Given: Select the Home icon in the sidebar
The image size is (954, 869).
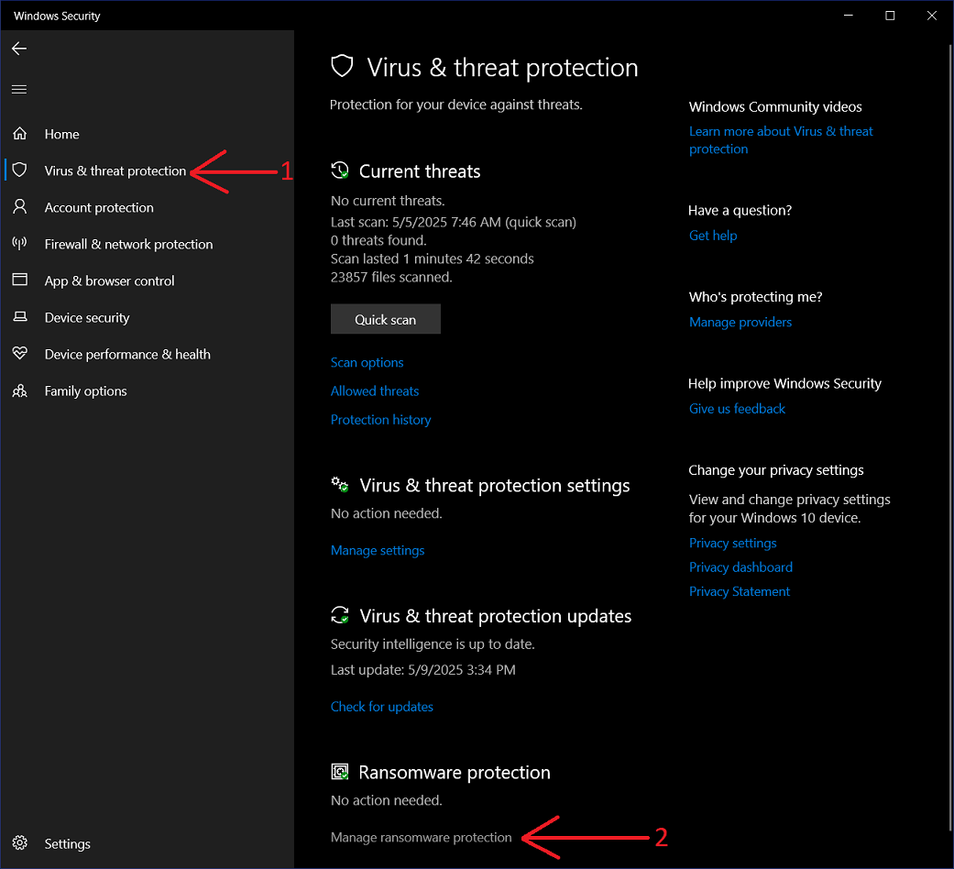Looking at the screenshot, I should (x=19, y=133).
